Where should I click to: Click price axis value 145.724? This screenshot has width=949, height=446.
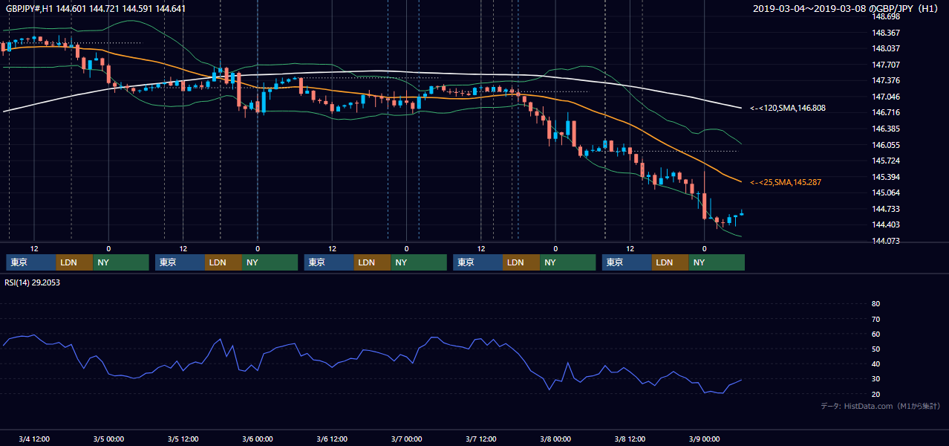pyautogui.click(x=886, y=161)
